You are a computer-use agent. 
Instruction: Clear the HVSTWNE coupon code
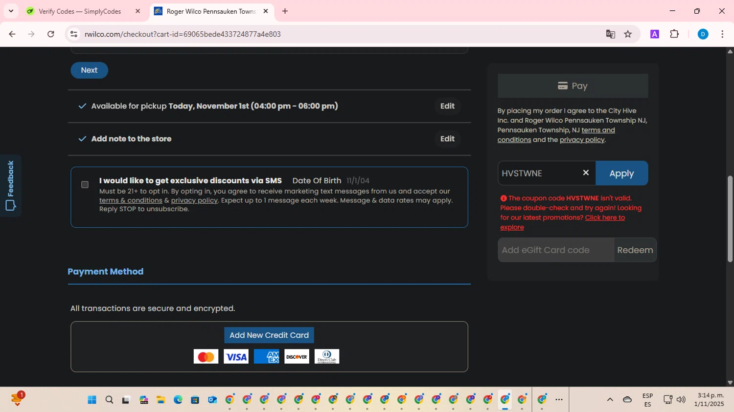tap(586, 173)
